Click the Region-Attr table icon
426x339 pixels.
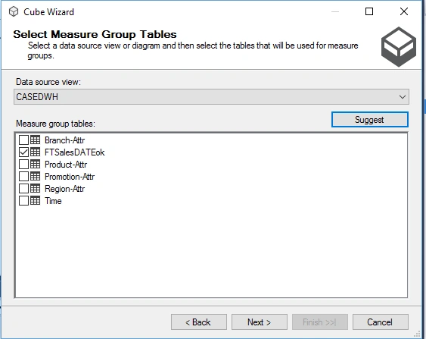pyautogui.click(x=35, y=188)
